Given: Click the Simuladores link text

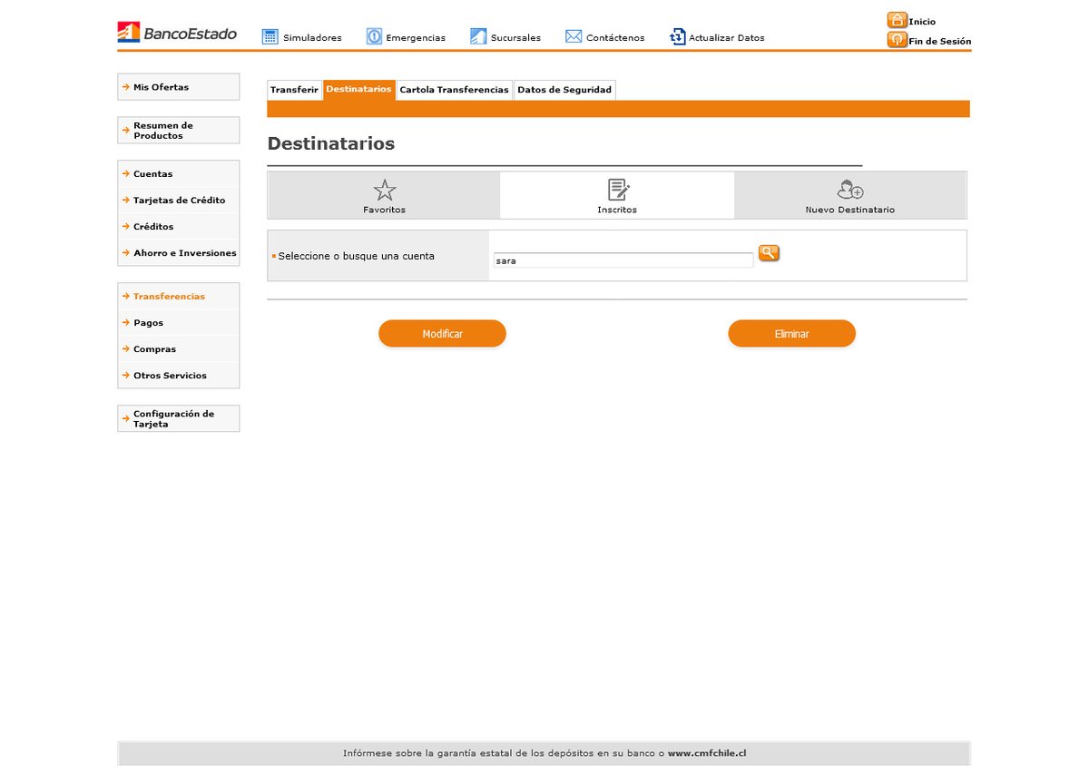Looking at the screenshot, I should click(312, 38).
